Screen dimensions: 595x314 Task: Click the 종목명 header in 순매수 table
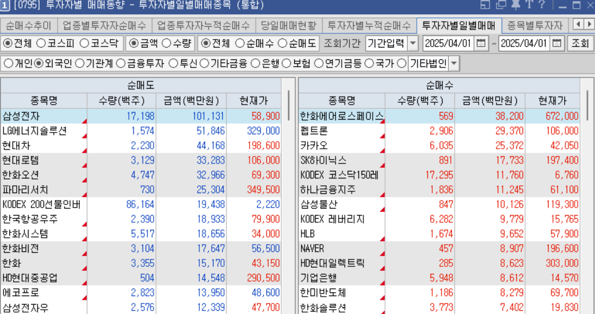point(342,100)
